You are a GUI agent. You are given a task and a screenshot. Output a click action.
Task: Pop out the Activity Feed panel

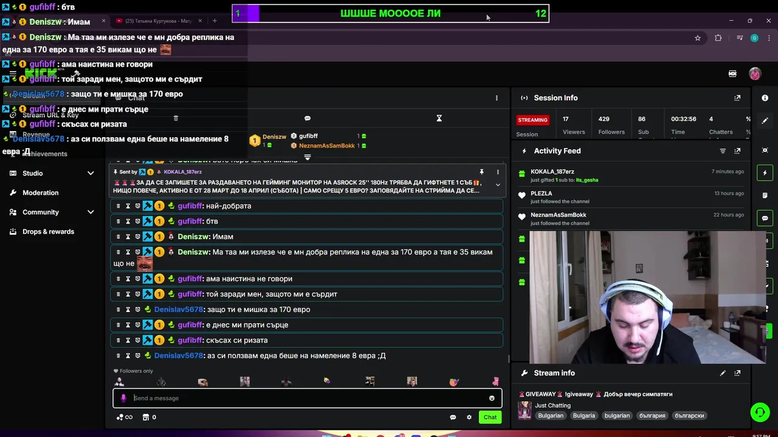coord(737,151)
